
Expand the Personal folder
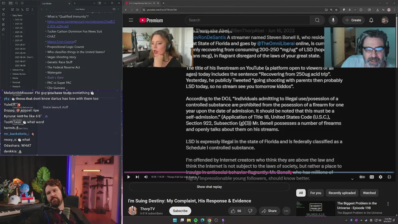pyautogui.click(x=16, y=82)
